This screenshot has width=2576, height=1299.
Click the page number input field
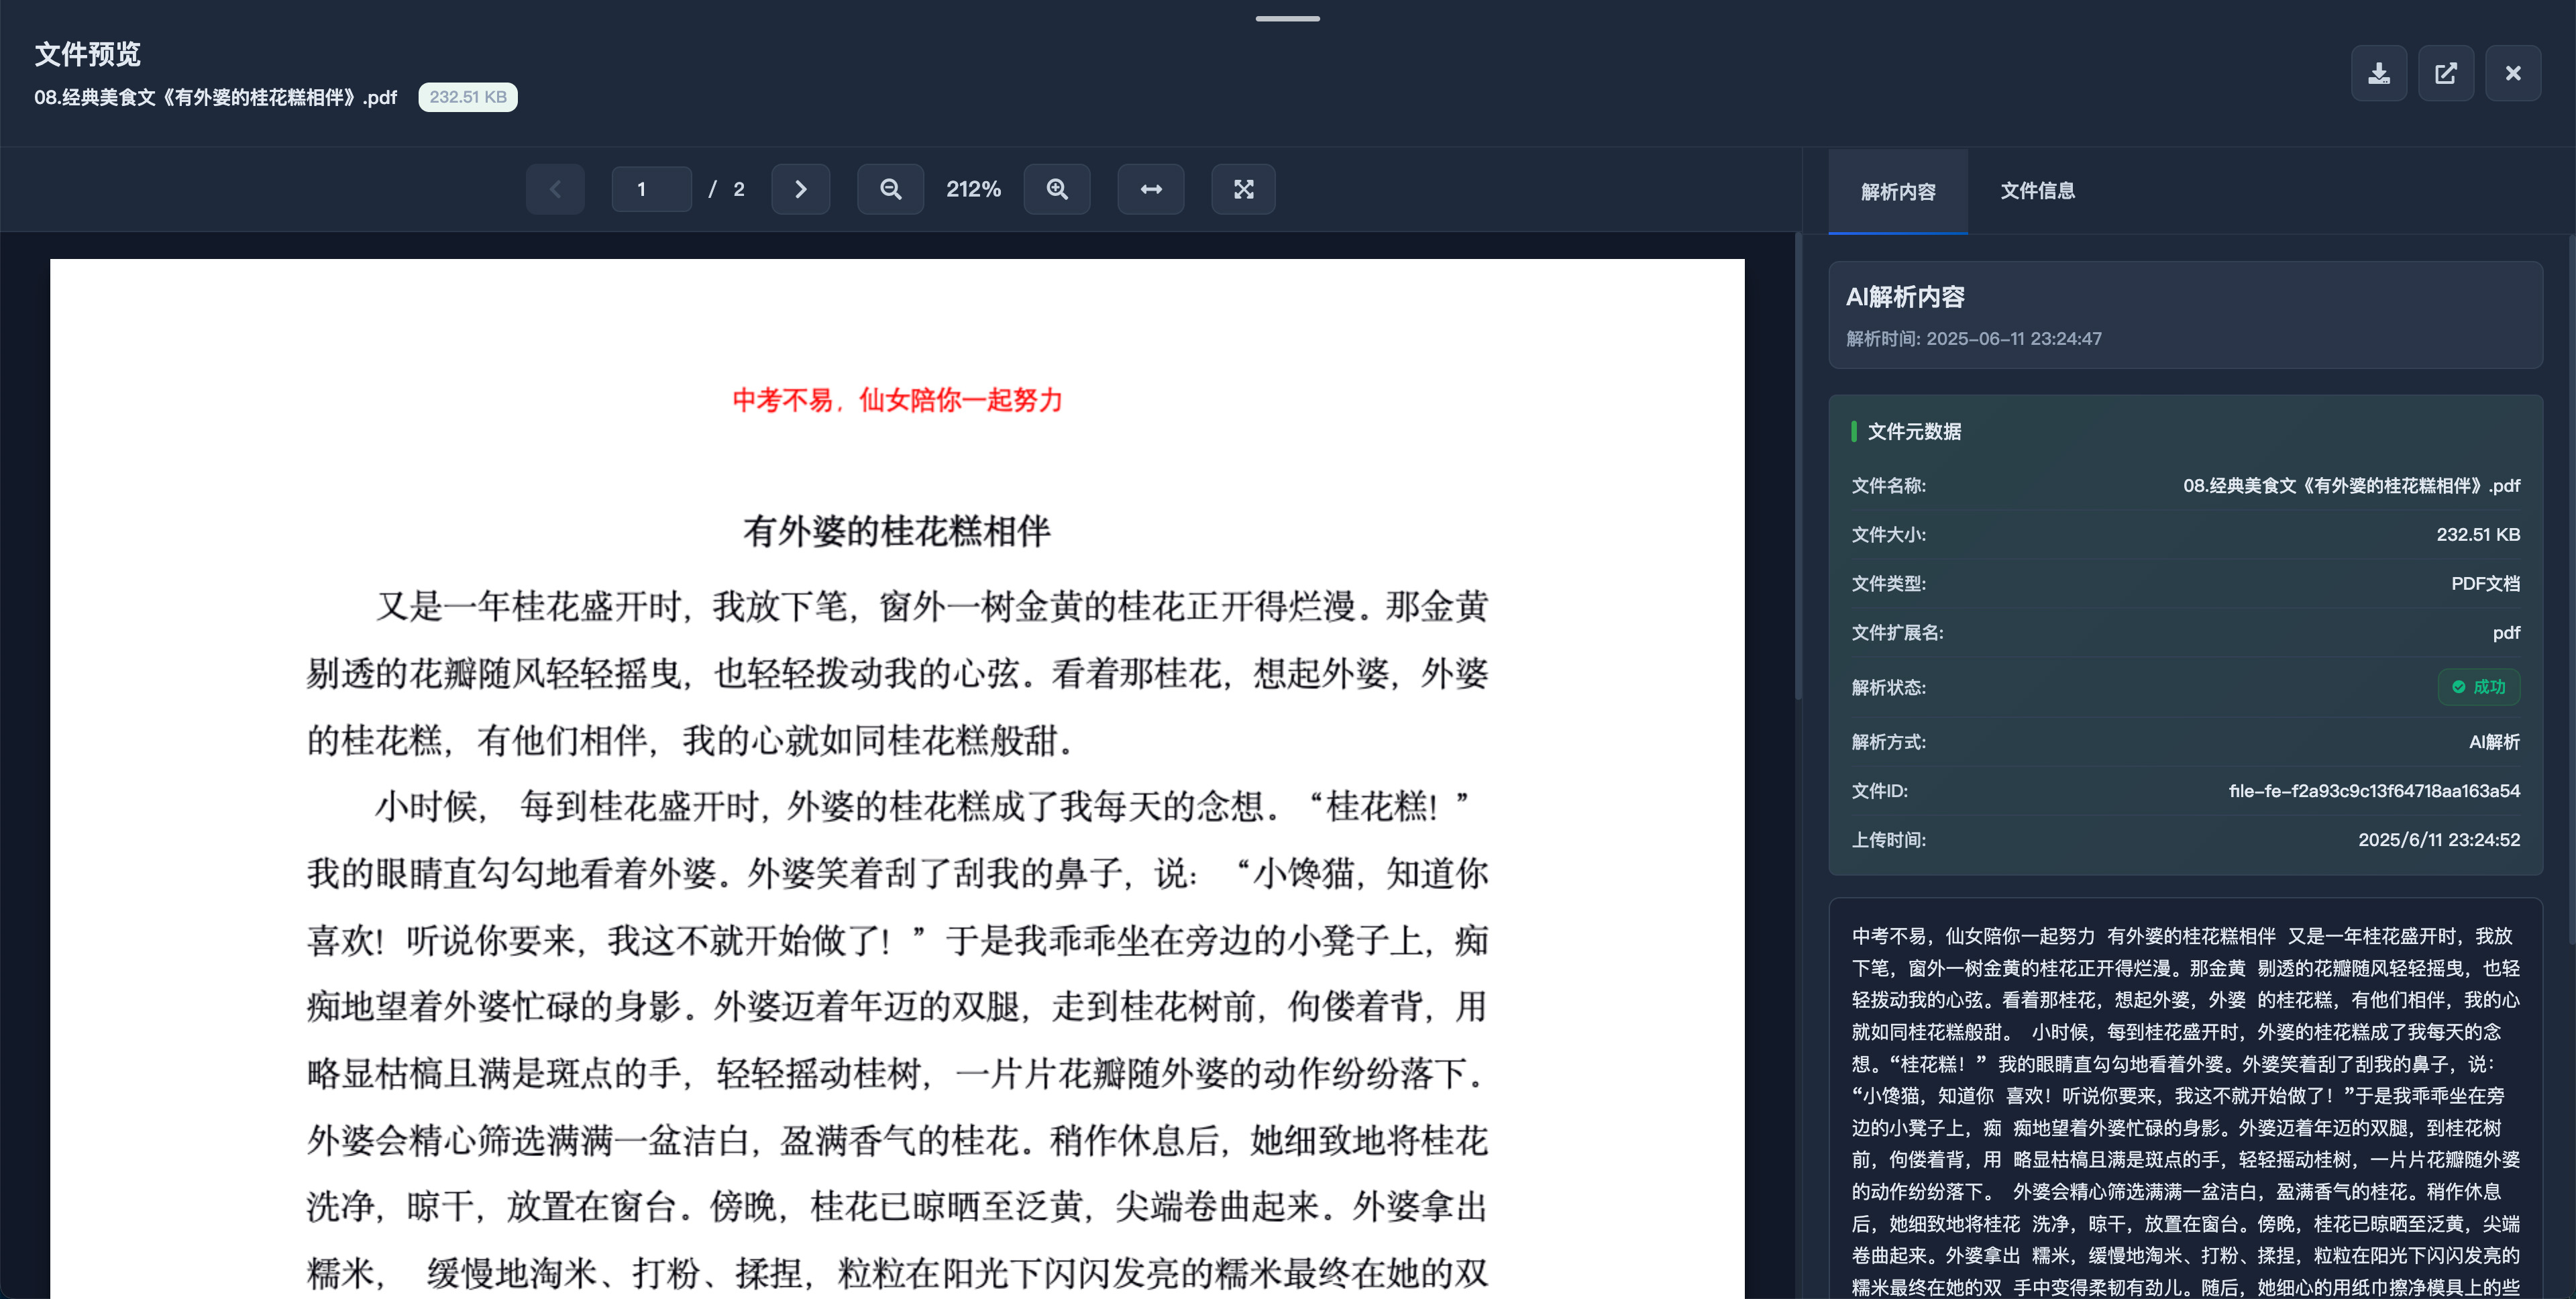pyautogui.click(x=651, y=189)
